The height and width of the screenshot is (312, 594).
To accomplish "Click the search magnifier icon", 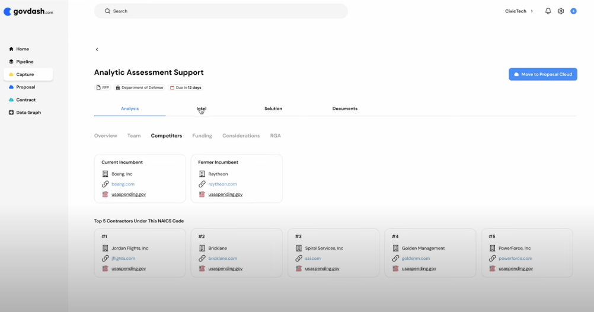I will coord(107,11).
